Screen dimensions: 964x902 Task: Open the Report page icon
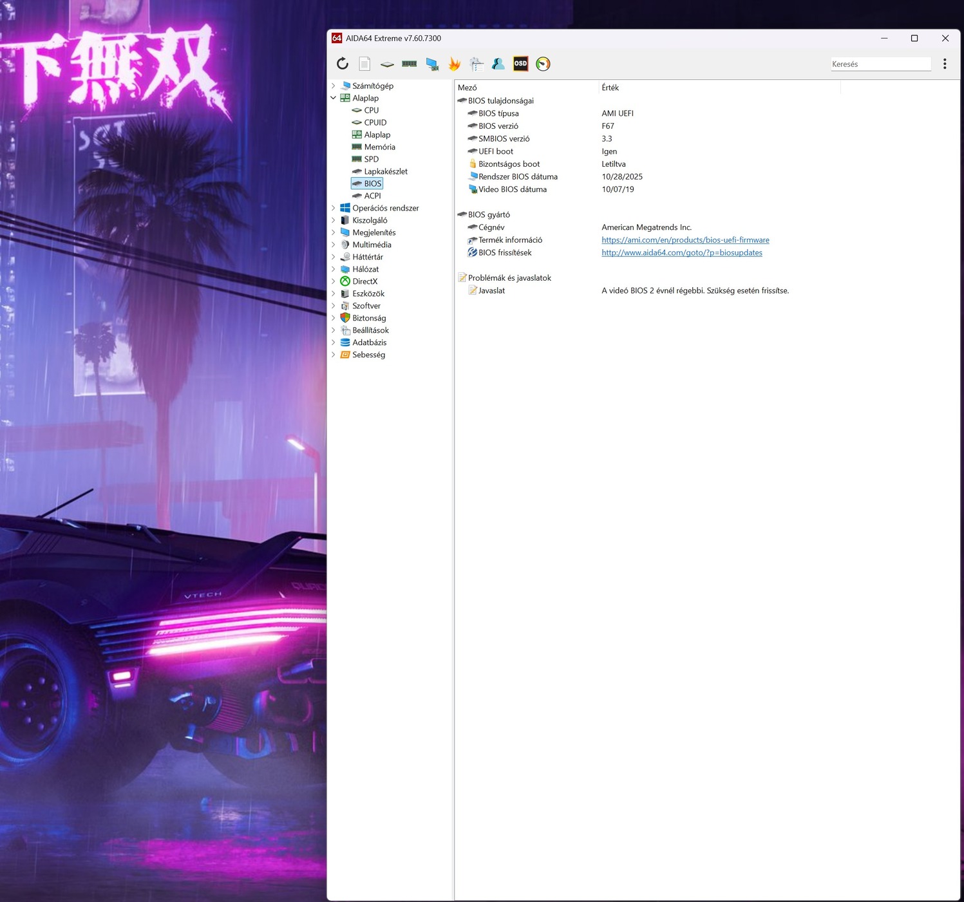point(364,64)
